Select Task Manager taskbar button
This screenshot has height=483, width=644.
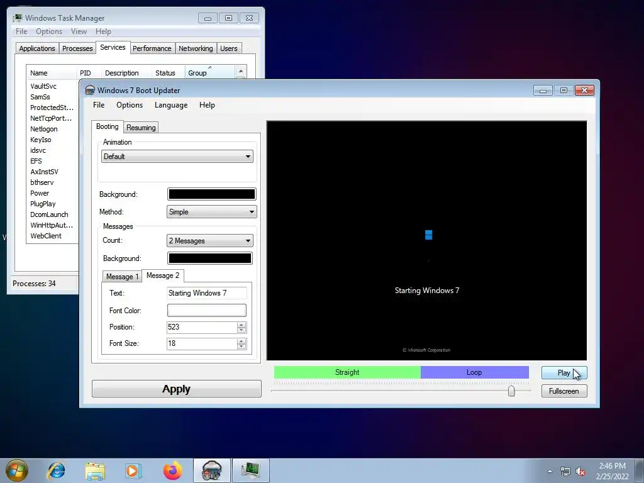[x=251, y=470]
